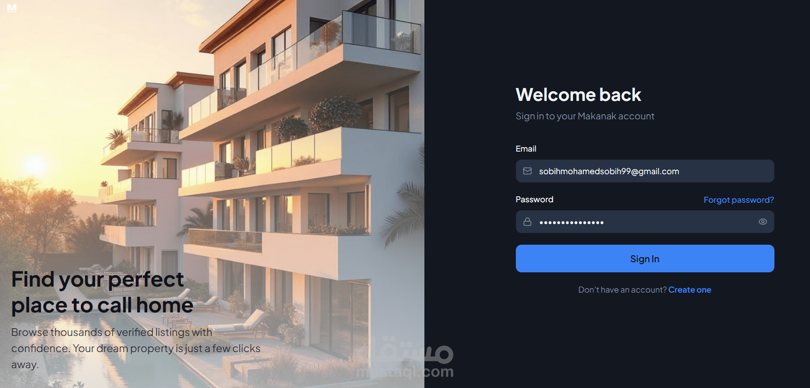
Task: Follow the Create one link
Action: click(689, 290)
